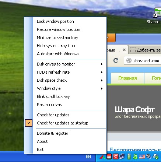Toggle Minimize to system tray option
161x162 pixels.
65,38
